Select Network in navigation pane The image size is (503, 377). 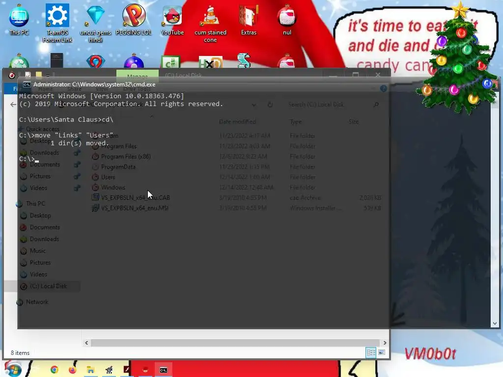pyautogui.click(x=37, y=302)
